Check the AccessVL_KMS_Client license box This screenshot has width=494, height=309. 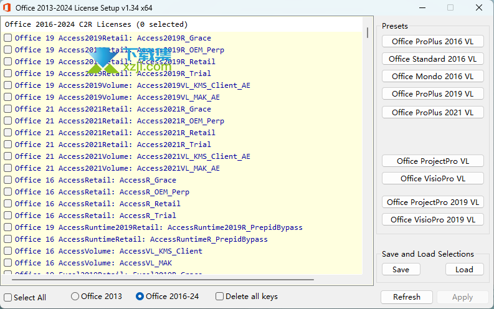click(8, 251)
